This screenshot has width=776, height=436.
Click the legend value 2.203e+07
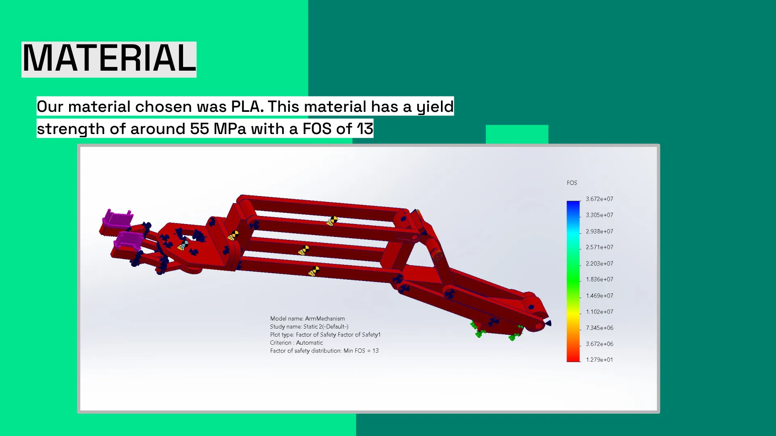(599, 264)
